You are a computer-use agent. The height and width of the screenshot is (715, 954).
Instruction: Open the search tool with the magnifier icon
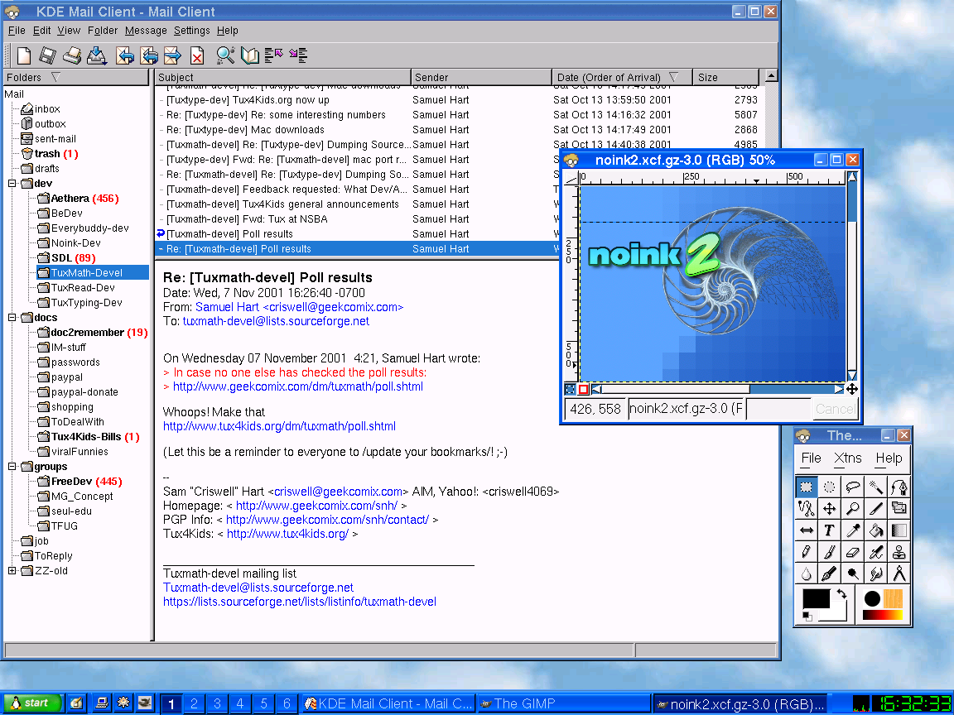[226, 55]
